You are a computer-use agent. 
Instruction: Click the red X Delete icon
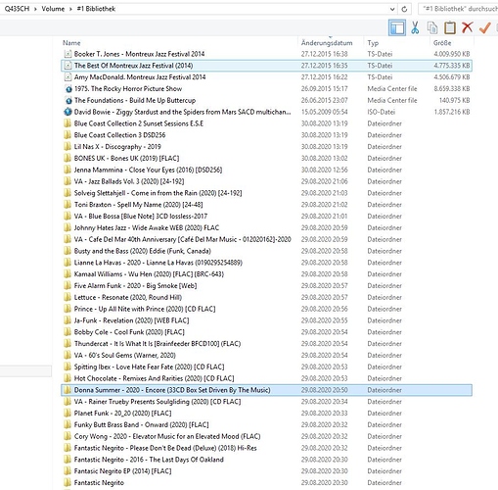(467, 27)
